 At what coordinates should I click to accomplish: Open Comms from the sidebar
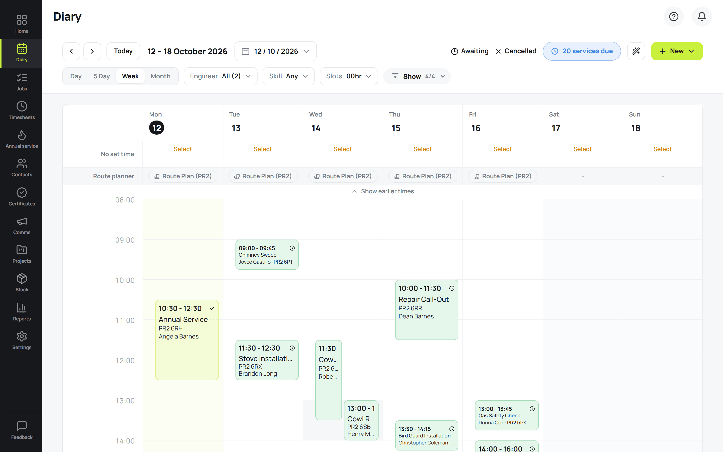tap(22, 226)
